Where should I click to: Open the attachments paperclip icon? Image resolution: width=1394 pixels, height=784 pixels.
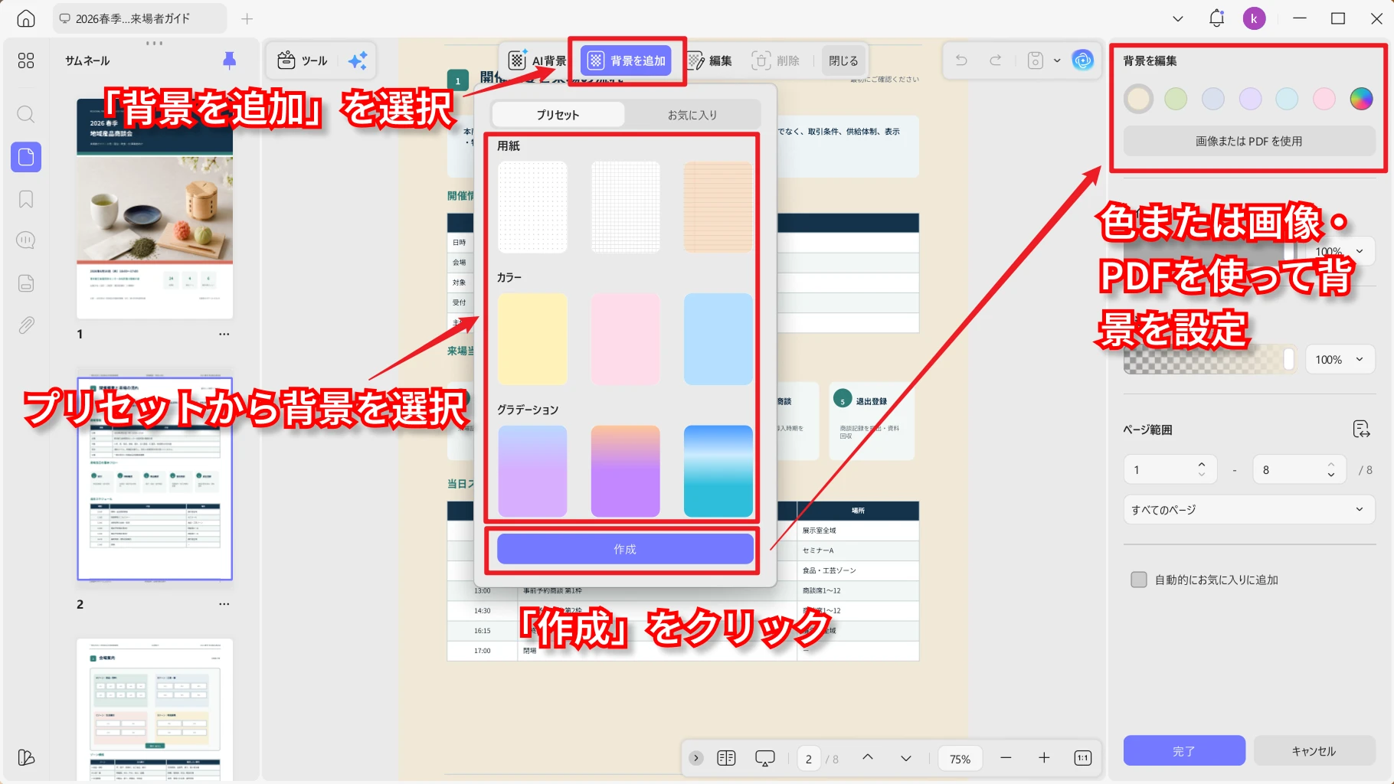click(x=26, y=325)
